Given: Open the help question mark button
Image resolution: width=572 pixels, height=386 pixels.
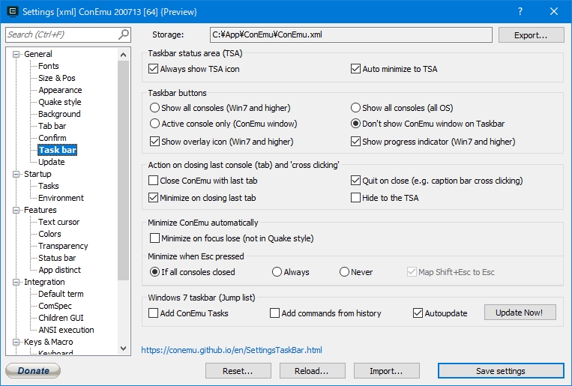Looking at the screenshot, I should (520, 12).
